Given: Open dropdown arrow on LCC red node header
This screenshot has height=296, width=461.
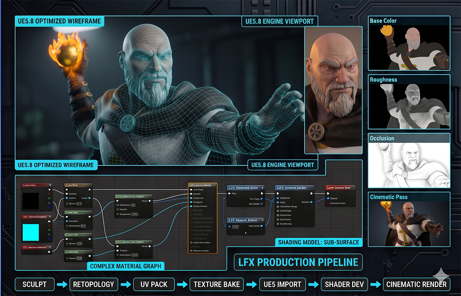Looking at the screenshot, I should coord(50,247).
